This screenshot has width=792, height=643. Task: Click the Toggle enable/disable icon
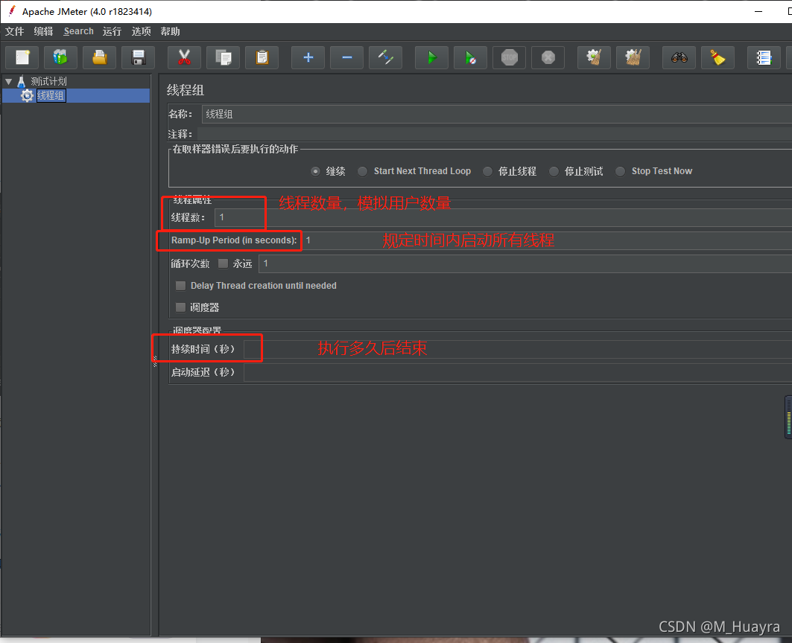coord(385,57)
